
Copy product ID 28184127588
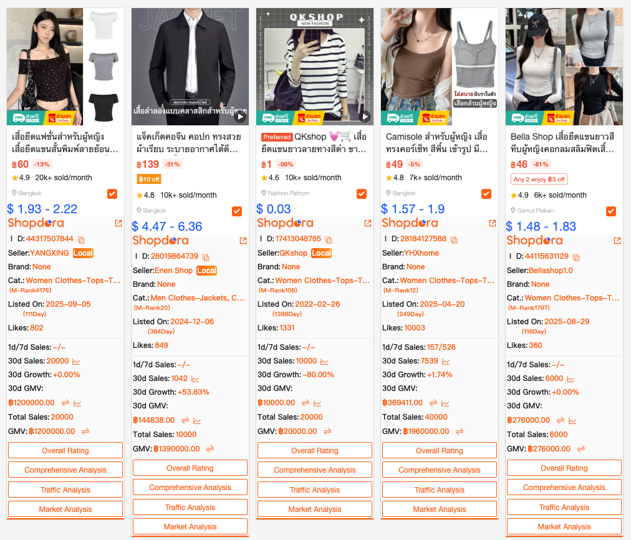click(454, 240)
